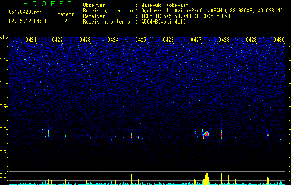Viewport: 291px width, 185px height.
Task: Click the 0430 time marker
Action: [279, 40]
